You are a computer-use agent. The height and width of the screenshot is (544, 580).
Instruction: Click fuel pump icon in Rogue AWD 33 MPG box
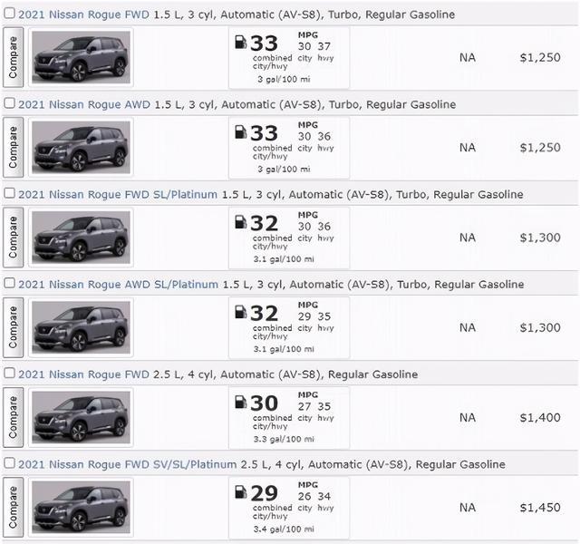[x=241, y=131]
